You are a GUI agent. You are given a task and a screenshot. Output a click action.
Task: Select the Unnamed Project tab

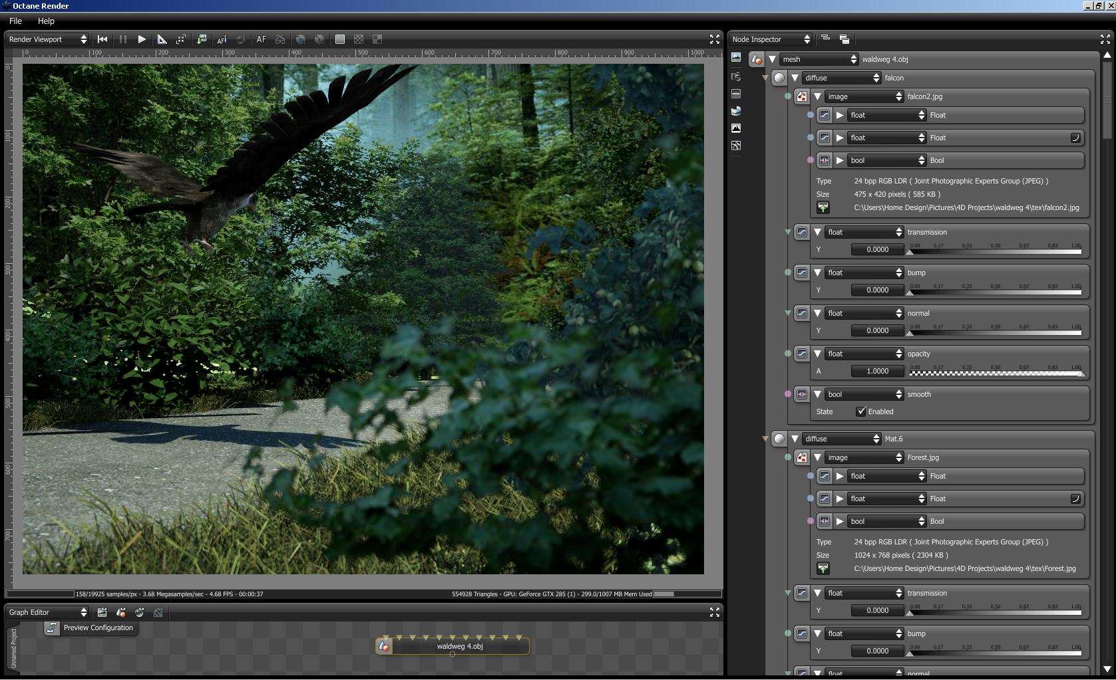pyautogui.click(x=14, y=648)
